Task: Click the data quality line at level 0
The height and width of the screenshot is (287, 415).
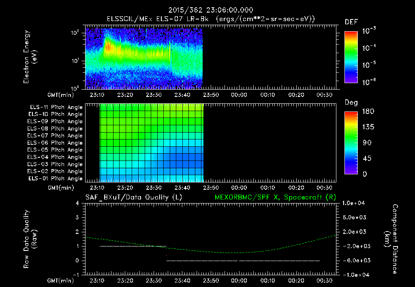Action: click(243, 261)
